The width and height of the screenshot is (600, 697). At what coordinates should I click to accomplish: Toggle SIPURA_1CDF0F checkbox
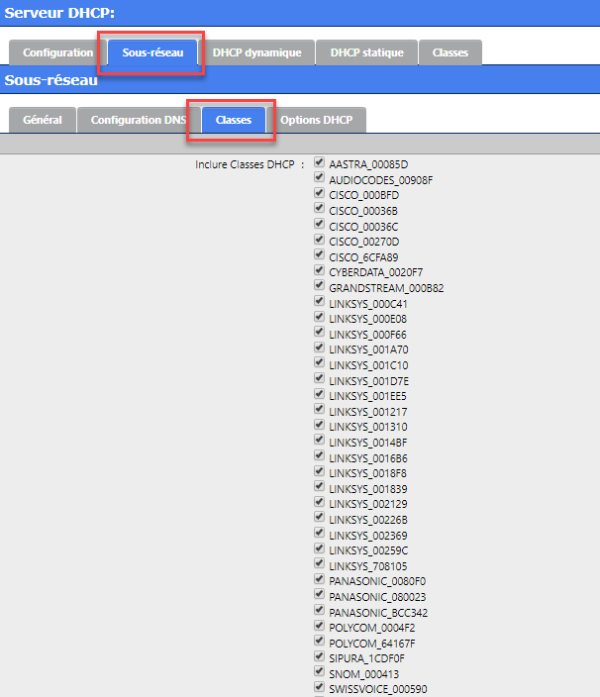point(319,656)
